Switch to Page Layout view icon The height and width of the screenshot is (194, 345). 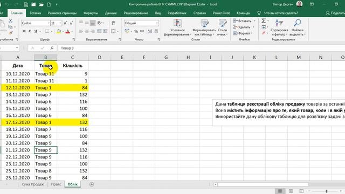pyautogui.click(x=291, y=191)
